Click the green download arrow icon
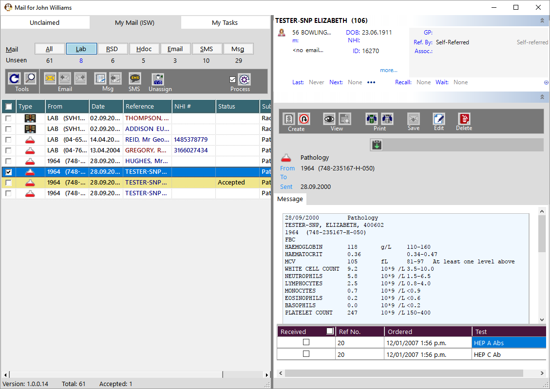 pos(377,145)
